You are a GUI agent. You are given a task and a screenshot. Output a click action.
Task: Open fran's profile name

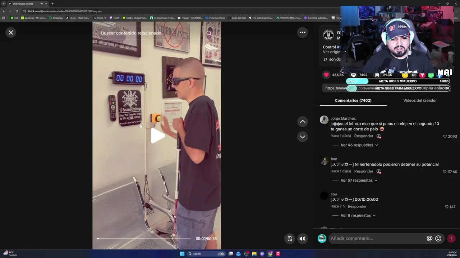click(x=334, y=159)
